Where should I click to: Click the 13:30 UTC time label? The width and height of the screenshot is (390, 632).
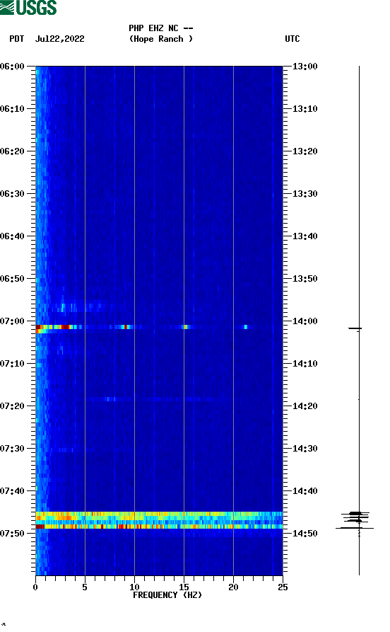coord(305,194)
